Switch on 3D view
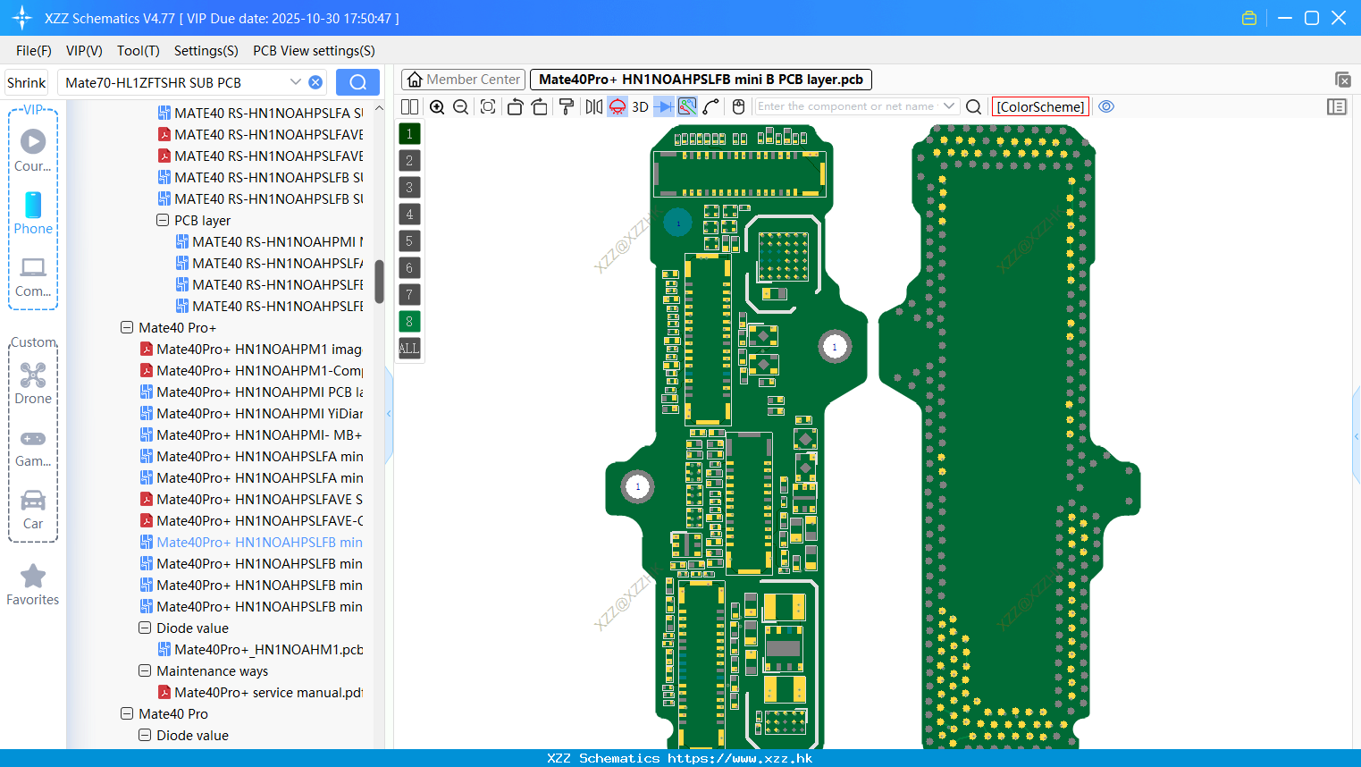This screenshot has height=767, width=1361. click(640, 106)
